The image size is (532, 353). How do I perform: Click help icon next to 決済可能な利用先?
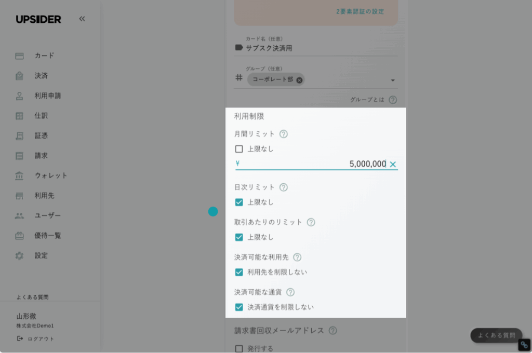[x=297, y=257]
